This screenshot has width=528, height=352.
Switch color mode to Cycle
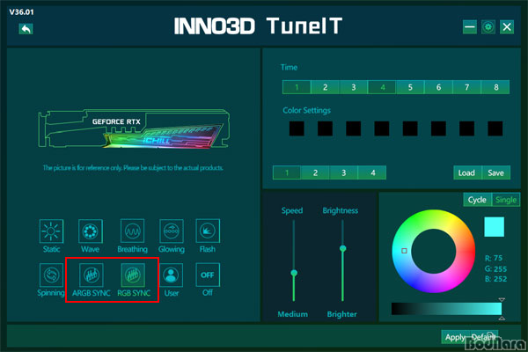(x=477, y=200)
